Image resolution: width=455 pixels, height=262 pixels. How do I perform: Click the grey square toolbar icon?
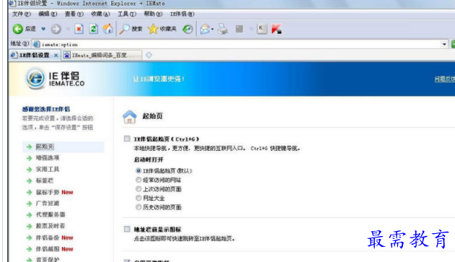tap(239, 29)
